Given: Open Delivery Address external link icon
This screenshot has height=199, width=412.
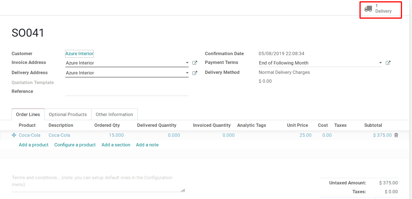Looking at the screenshot, I should point(195,73).
